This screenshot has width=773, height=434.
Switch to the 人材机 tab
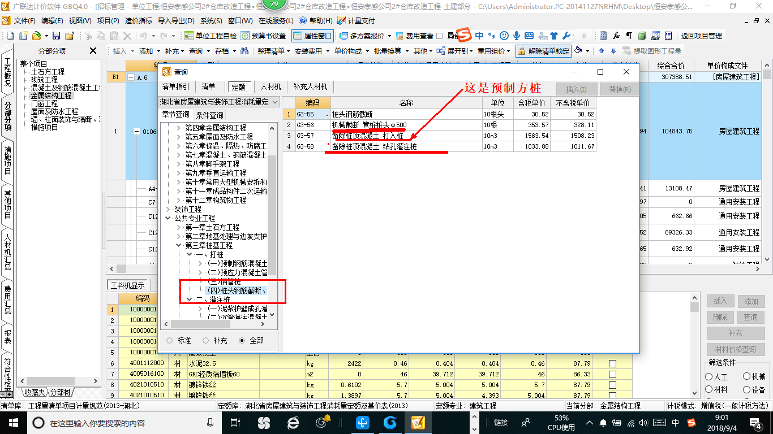[x=270, y=86]
